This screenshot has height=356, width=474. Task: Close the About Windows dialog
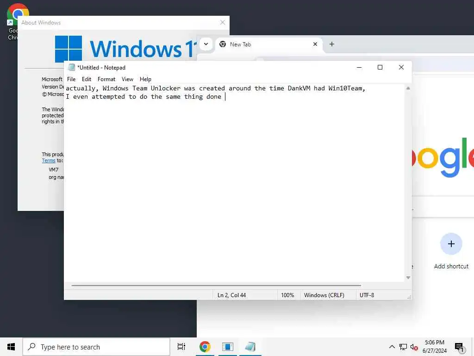point(223,22)
